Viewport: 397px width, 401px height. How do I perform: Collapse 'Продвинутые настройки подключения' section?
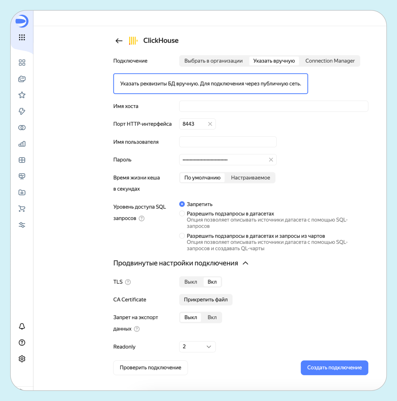tap(245, 263)
